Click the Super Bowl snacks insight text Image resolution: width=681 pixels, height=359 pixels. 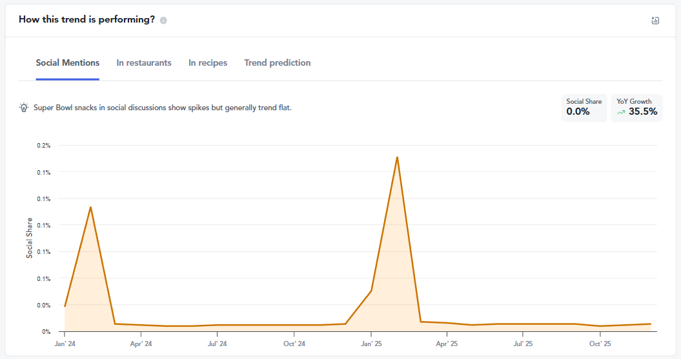163,108
